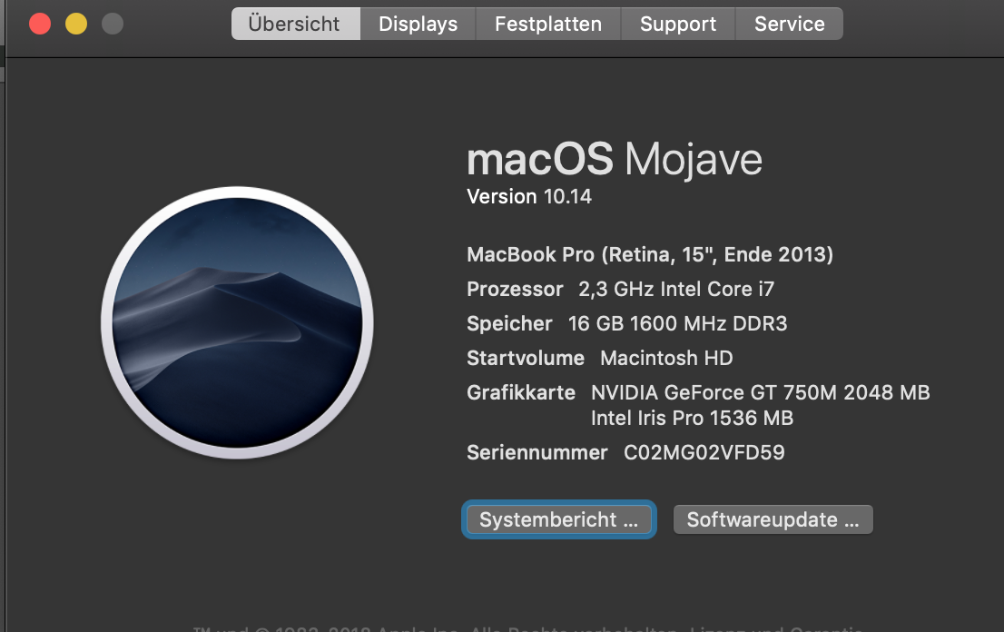1004x632 pixels.
Task: Click the Version 10.14 text
Action: [529, 196]
